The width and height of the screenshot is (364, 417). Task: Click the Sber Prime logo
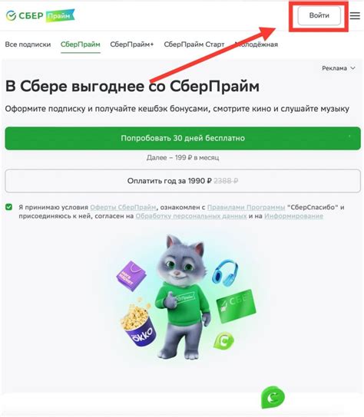coord(40,15)
